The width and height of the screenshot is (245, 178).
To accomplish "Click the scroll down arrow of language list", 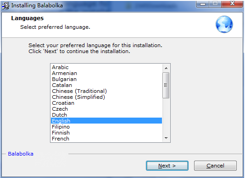I will point(166,138).
